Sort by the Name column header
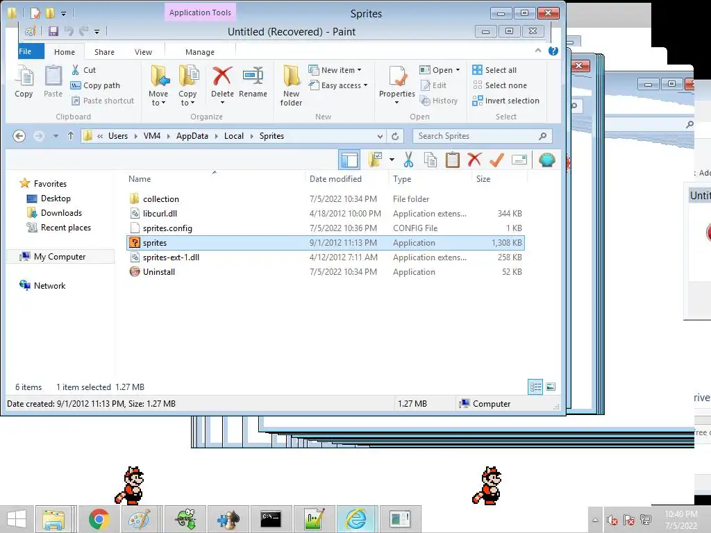The image size is (711, 533). (x=140, y=179)
